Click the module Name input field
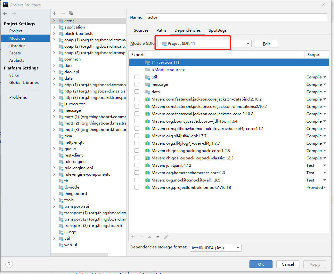 [x=236, y=17]
